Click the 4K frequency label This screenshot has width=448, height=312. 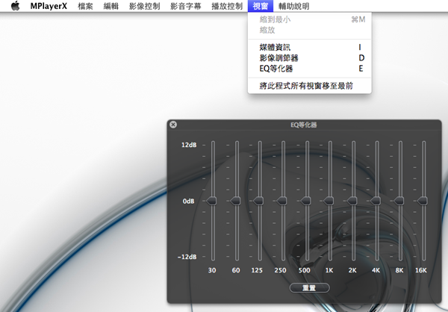point(376,270)
